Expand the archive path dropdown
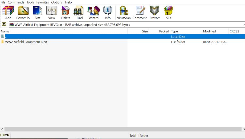Viewport: 245px width, 139px height. (x=244, y=25)
